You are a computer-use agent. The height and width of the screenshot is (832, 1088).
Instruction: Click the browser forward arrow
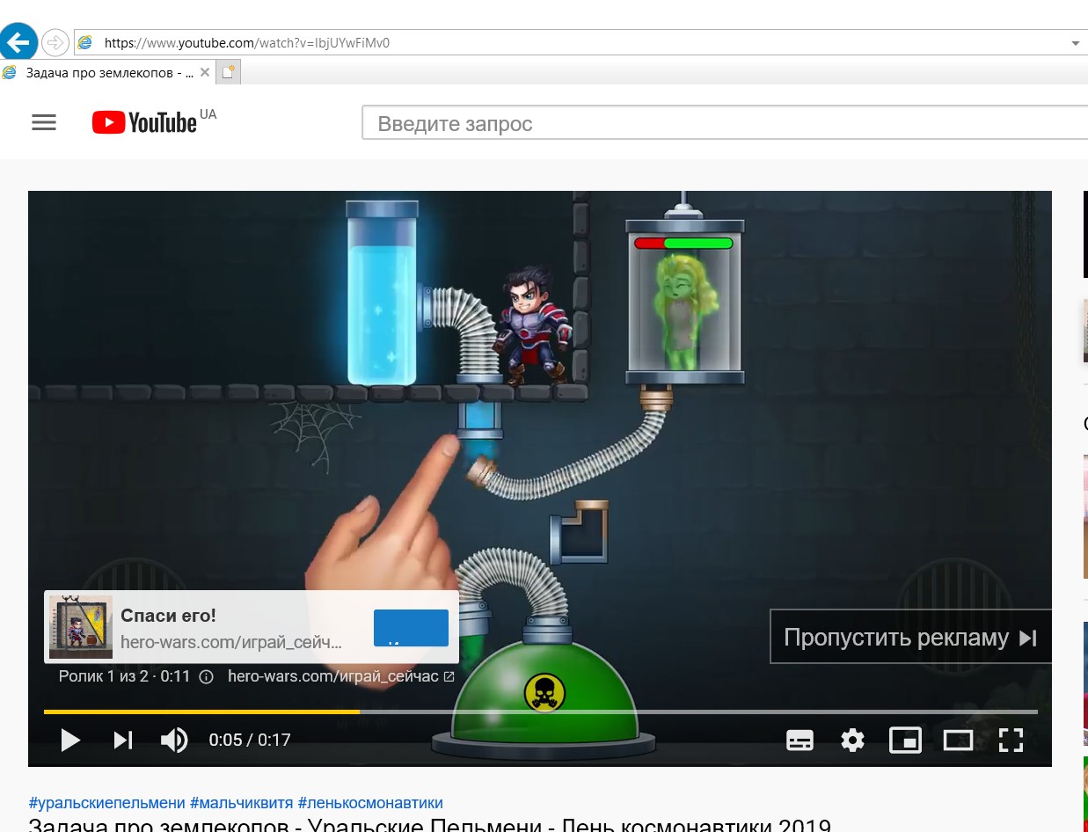(x=55, y=42)
